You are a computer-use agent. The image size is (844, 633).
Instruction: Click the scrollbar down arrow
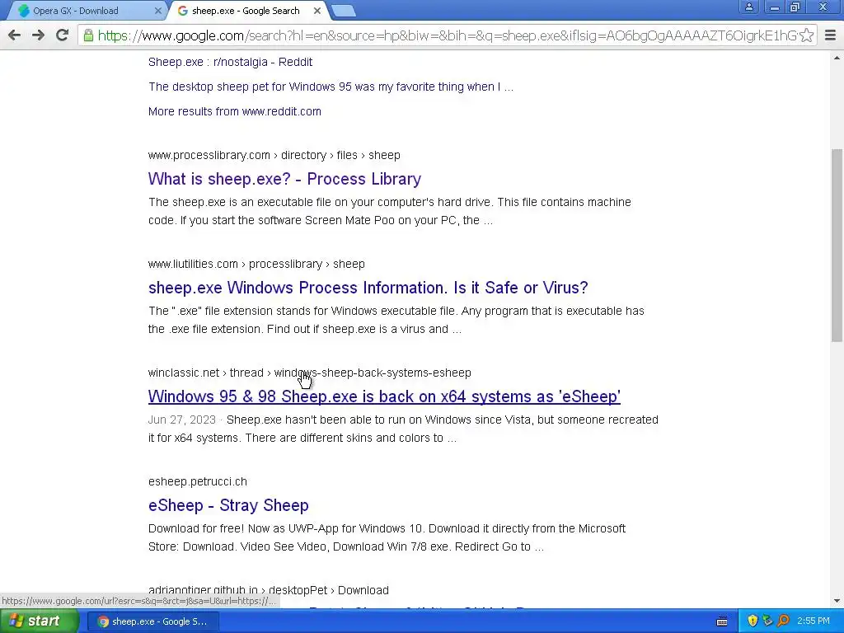point(837,601)
